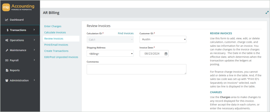Open the Invoice Date calendar picker

[x=166, y=54]
